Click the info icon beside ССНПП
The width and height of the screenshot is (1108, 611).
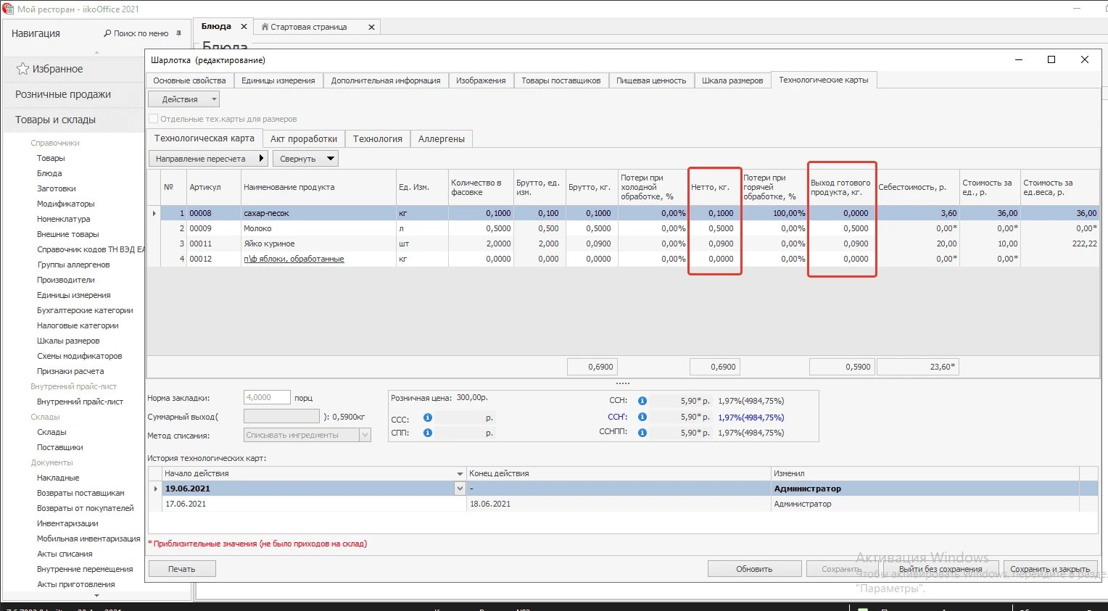[x=642, y=433]
